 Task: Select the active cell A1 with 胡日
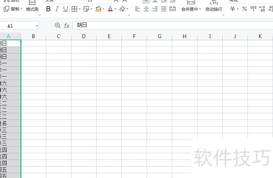[x=10, y=43]
